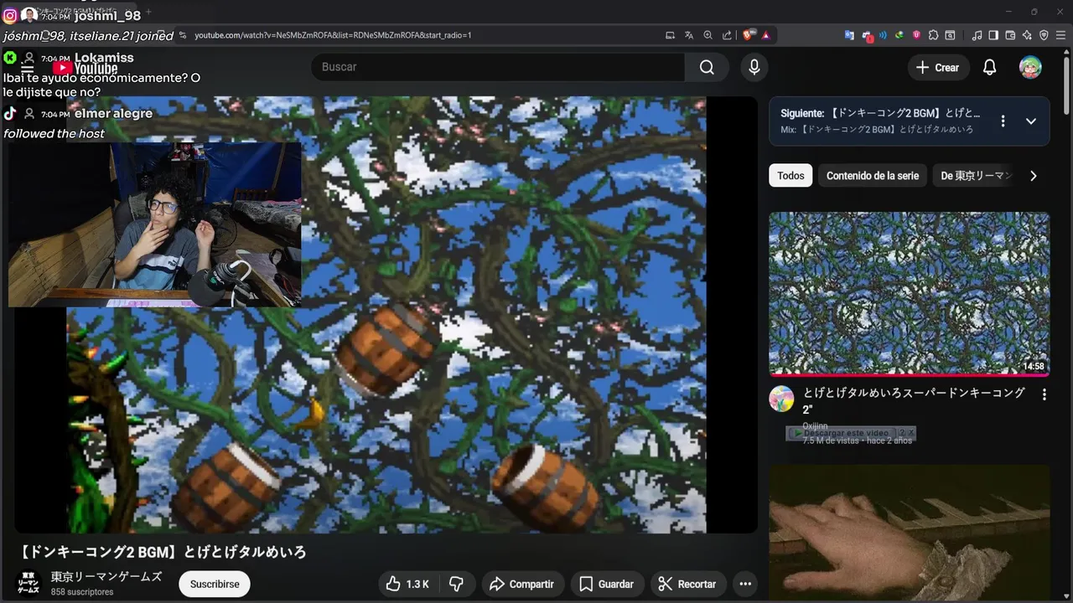Open mix playlist three-dot options
This screenshot has width=1073, height=603.
pyautogui.click(x=1003, y=121)
